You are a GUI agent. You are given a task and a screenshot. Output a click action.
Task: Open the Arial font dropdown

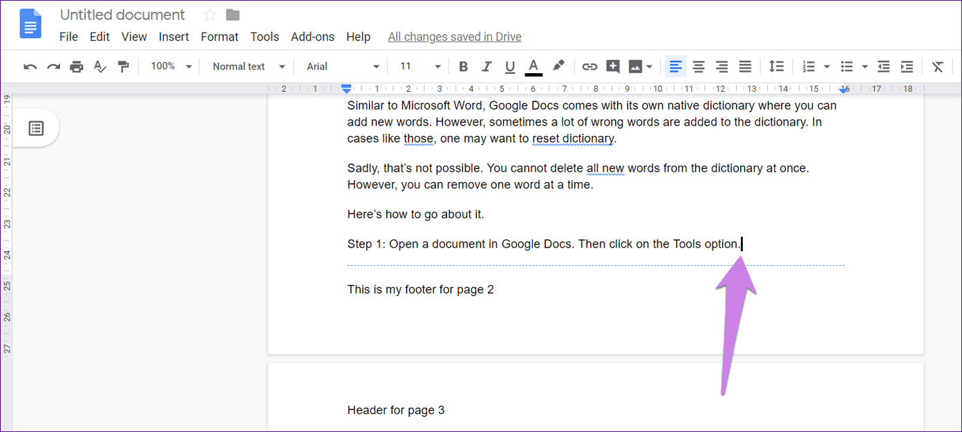click(x=343, y=66)
